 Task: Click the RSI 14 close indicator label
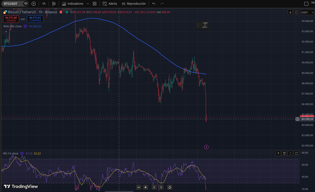(11, 153)
